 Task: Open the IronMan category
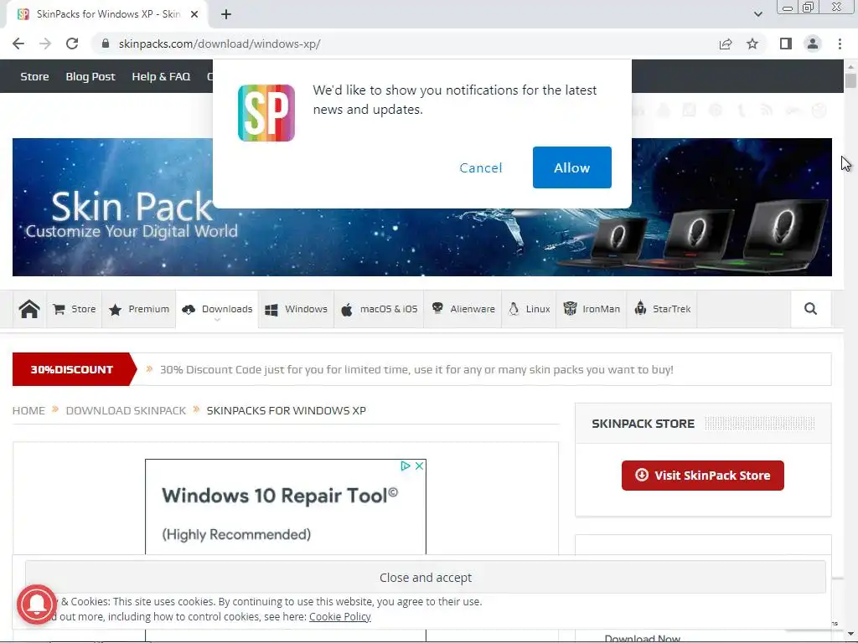(592, 309)
